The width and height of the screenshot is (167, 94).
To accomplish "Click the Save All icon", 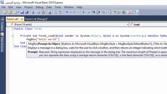I will [27, 12].
